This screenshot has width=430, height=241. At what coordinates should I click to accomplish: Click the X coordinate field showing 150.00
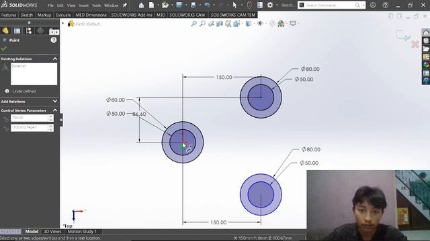[30, 118]
